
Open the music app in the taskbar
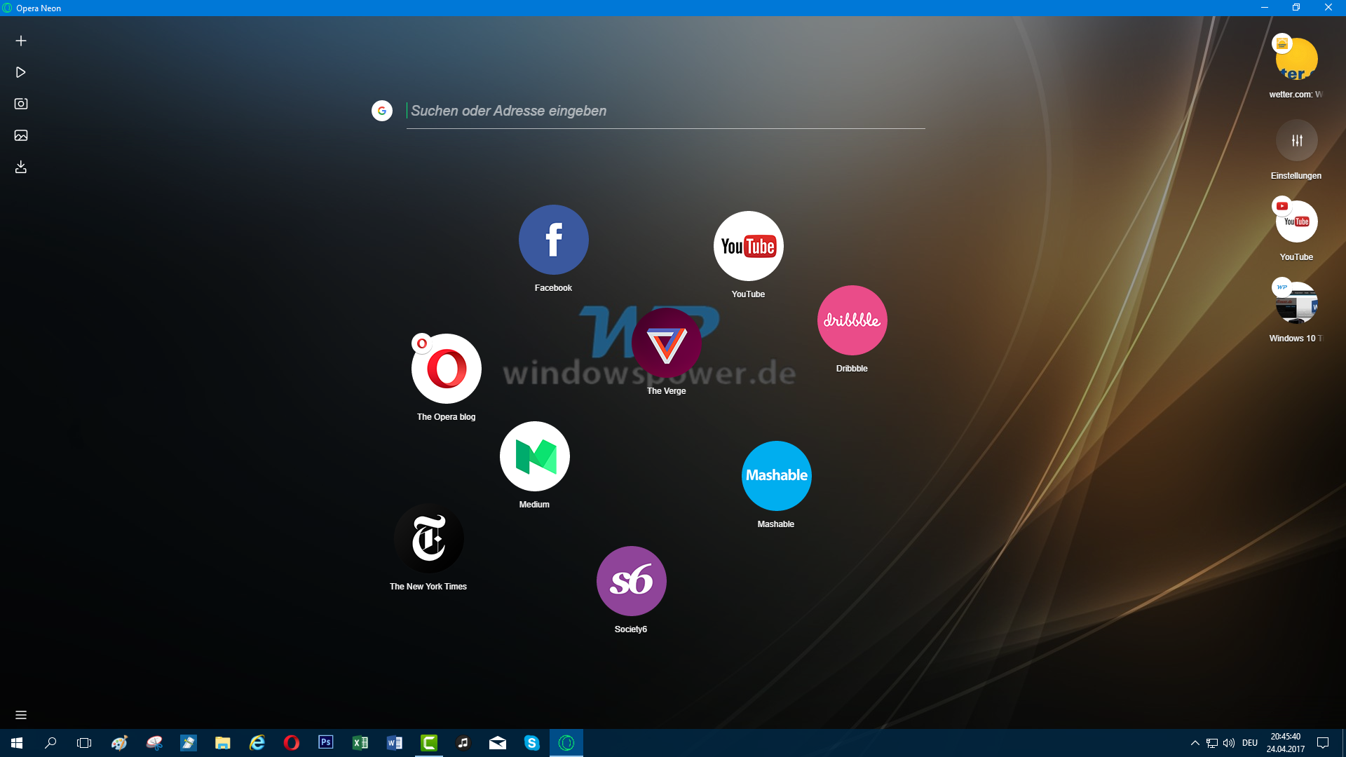coord(463,743)
